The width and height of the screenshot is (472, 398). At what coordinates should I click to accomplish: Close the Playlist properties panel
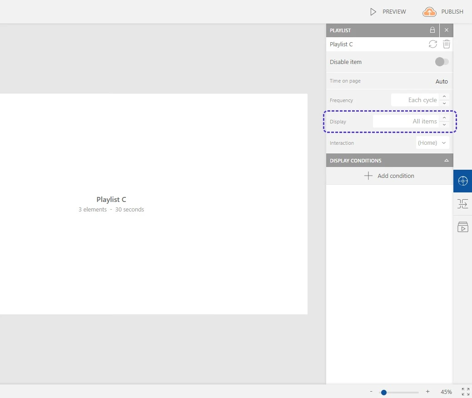pyautogui.click(x=447, y=30)
